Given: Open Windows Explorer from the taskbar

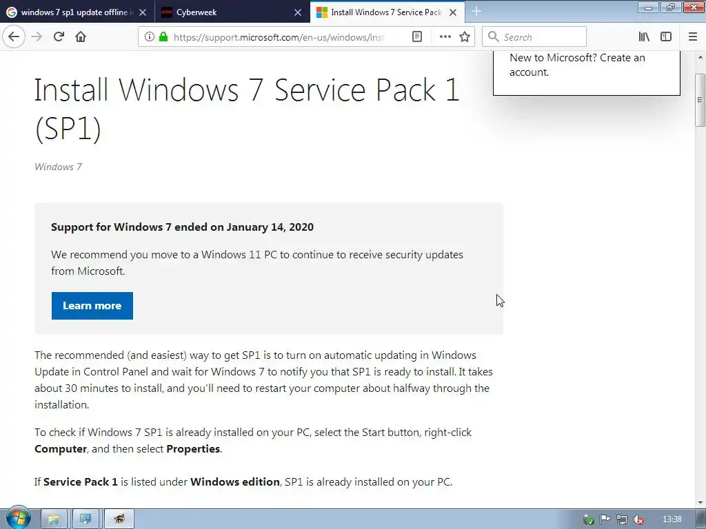Looking at the screenshot, I should point(54,519).
